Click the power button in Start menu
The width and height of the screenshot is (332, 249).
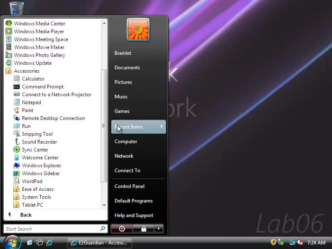tap(122, 229)
